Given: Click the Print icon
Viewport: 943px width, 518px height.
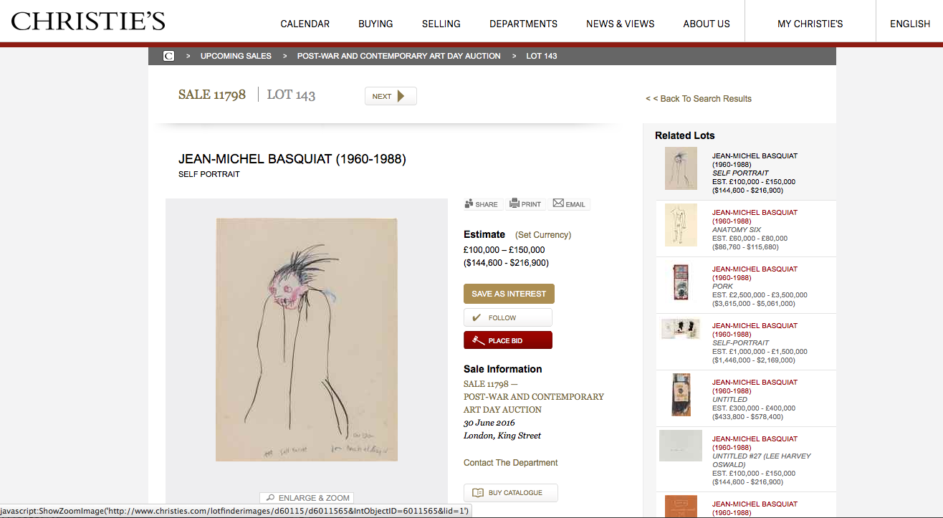Looking at the screenshot, I should (514, 204).
